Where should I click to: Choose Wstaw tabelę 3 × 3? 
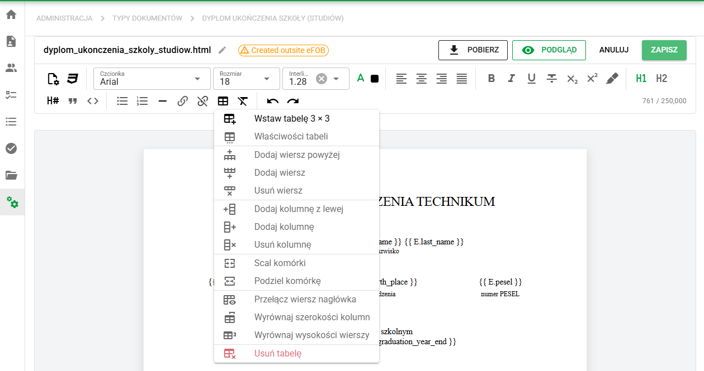click(296, 119)
